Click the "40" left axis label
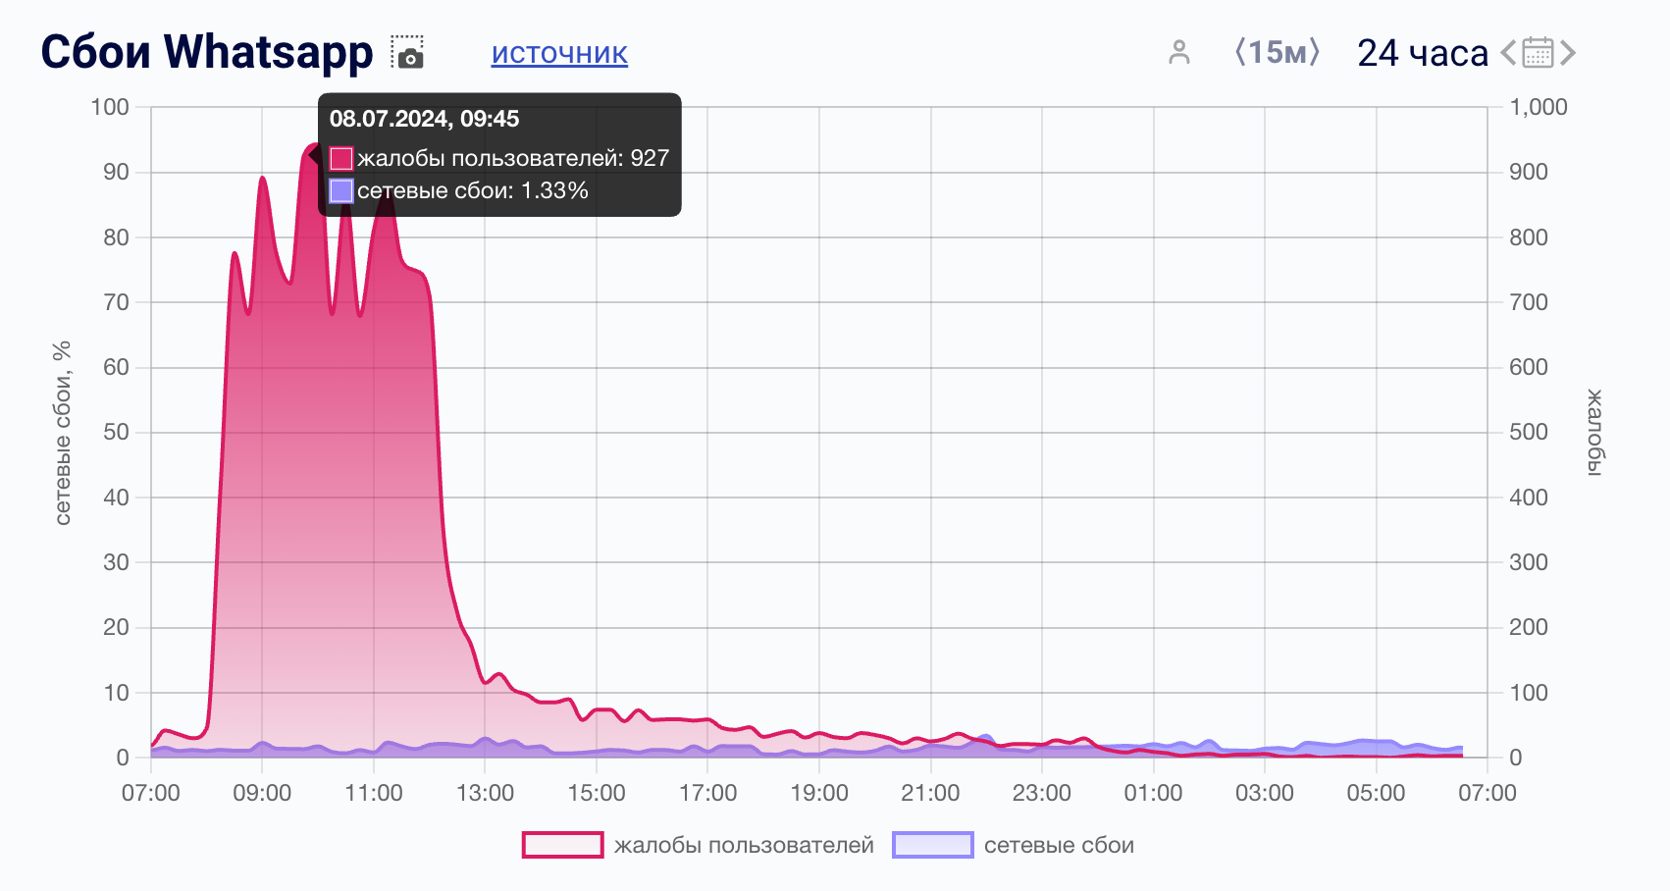 [x=117, y=498]
